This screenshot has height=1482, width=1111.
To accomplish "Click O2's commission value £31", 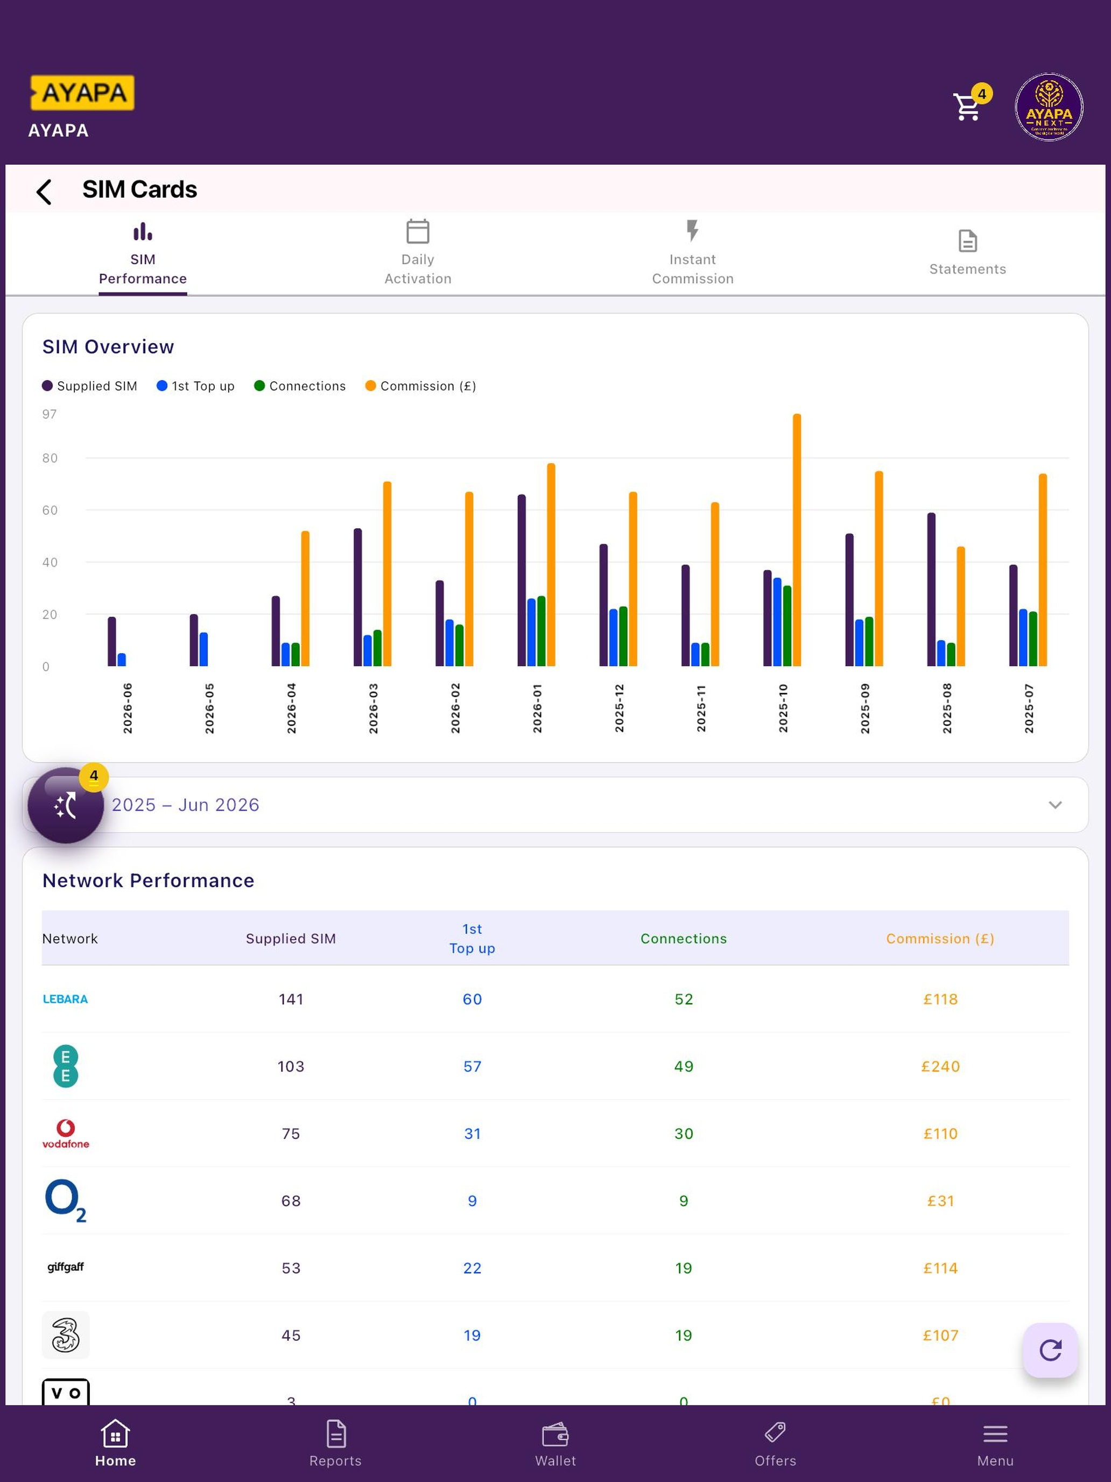I will pos(940,1200).
